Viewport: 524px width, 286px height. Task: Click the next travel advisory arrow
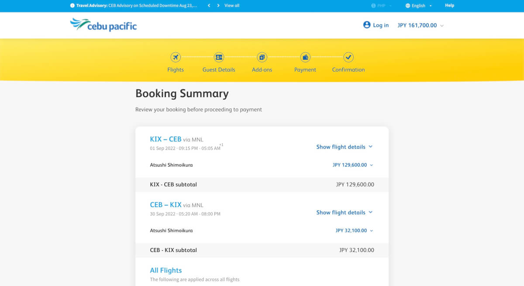click(x=218, y=6)
